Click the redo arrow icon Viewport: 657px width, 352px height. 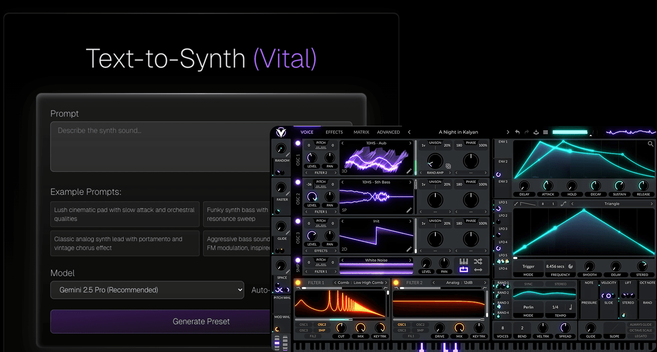click(527, 132)
